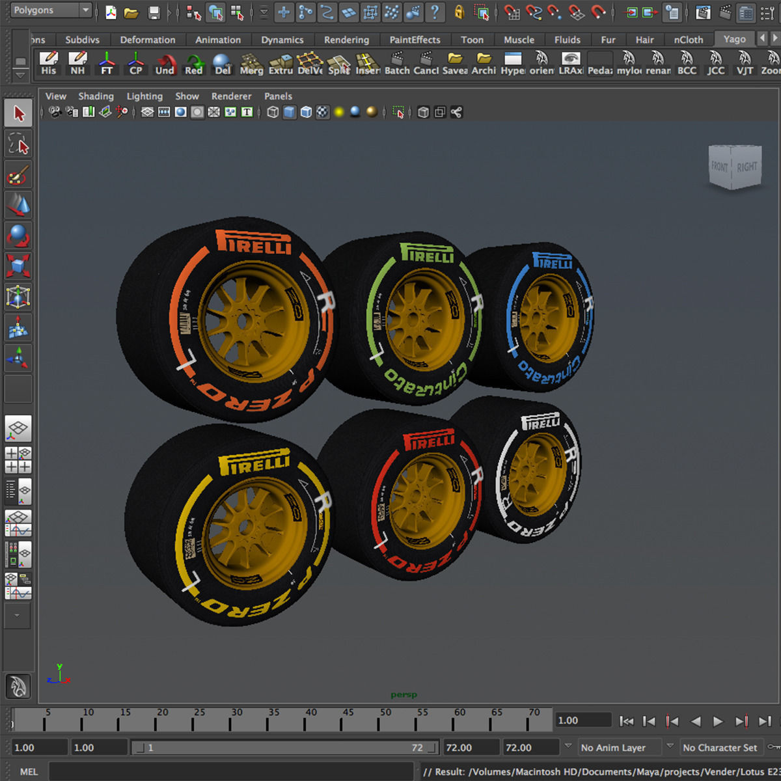The width and height of the screenshot is (781, 781).
Task: Toggle snap to points magnet icon
Action: (x=555, y=12)
